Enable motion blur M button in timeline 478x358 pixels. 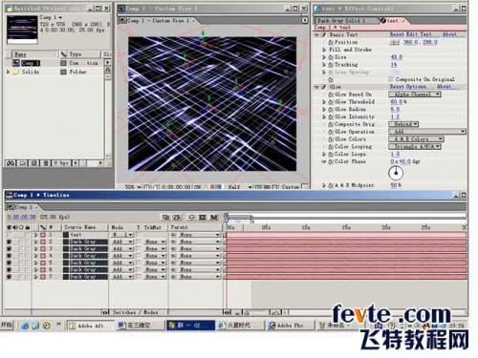click(214, 218)
